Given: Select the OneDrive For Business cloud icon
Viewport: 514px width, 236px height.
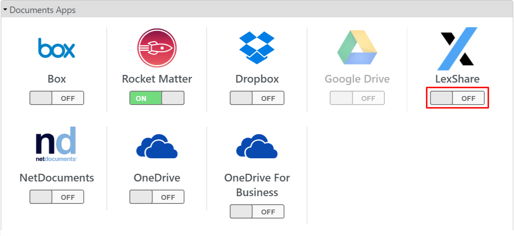Looking at the screenshot, I should pyautogui.click(x=257, y=146).
